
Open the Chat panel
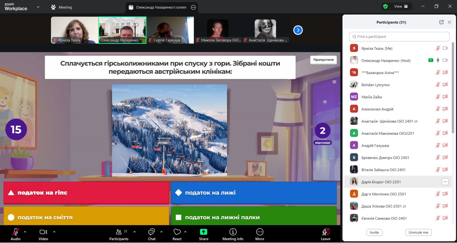point(151,232)
